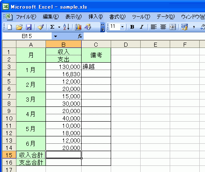This screenshot has width=205, height=172.
Task: Open the 挿入(I) menu
Action: click(x=96, y=17)
